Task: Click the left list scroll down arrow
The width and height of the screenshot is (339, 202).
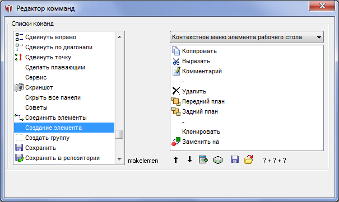Action: coord(119,159)
